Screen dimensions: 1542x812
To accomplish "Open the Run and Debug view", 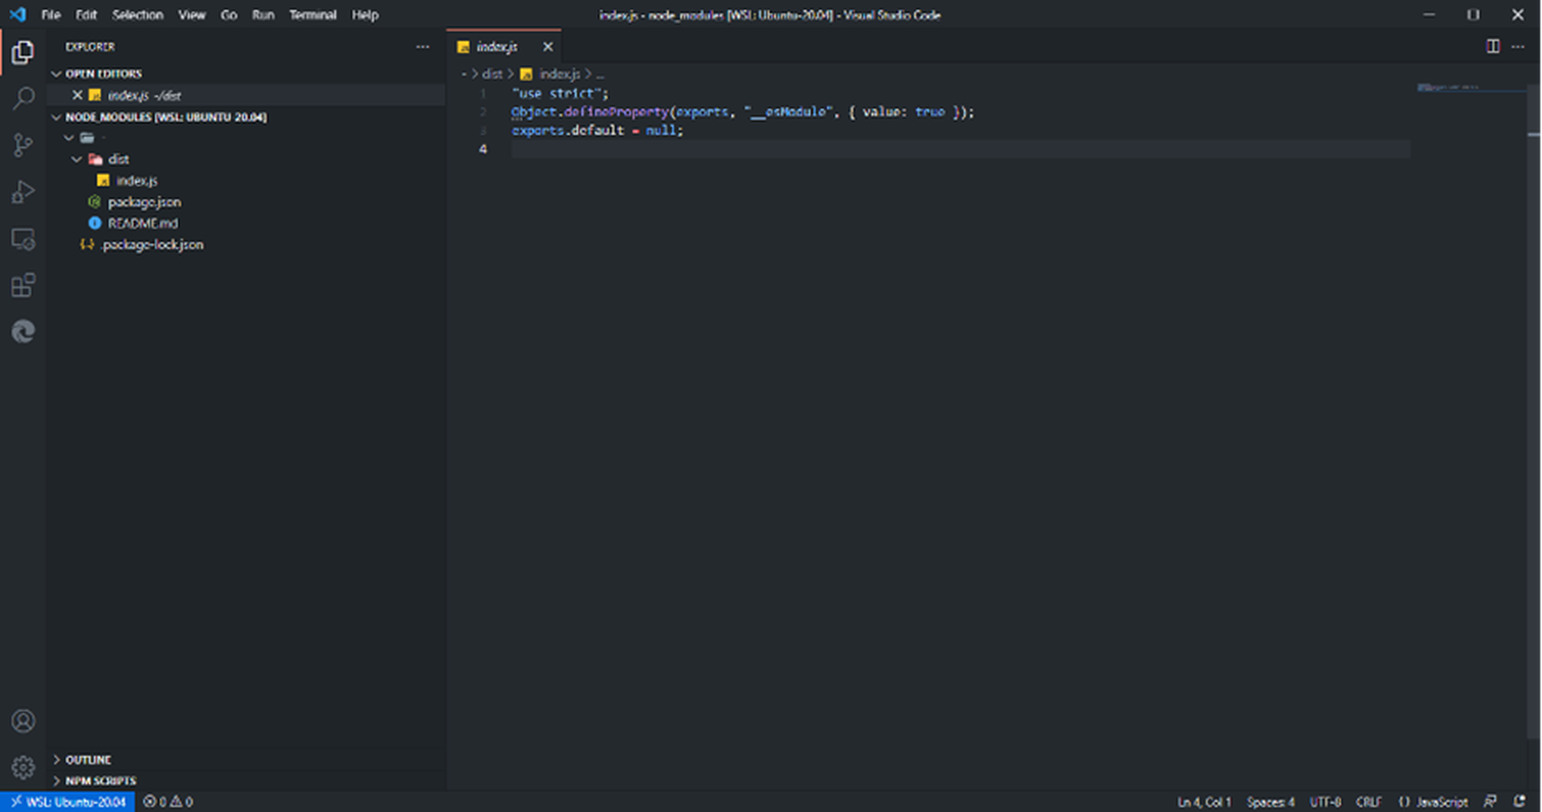I will [22, 192].
